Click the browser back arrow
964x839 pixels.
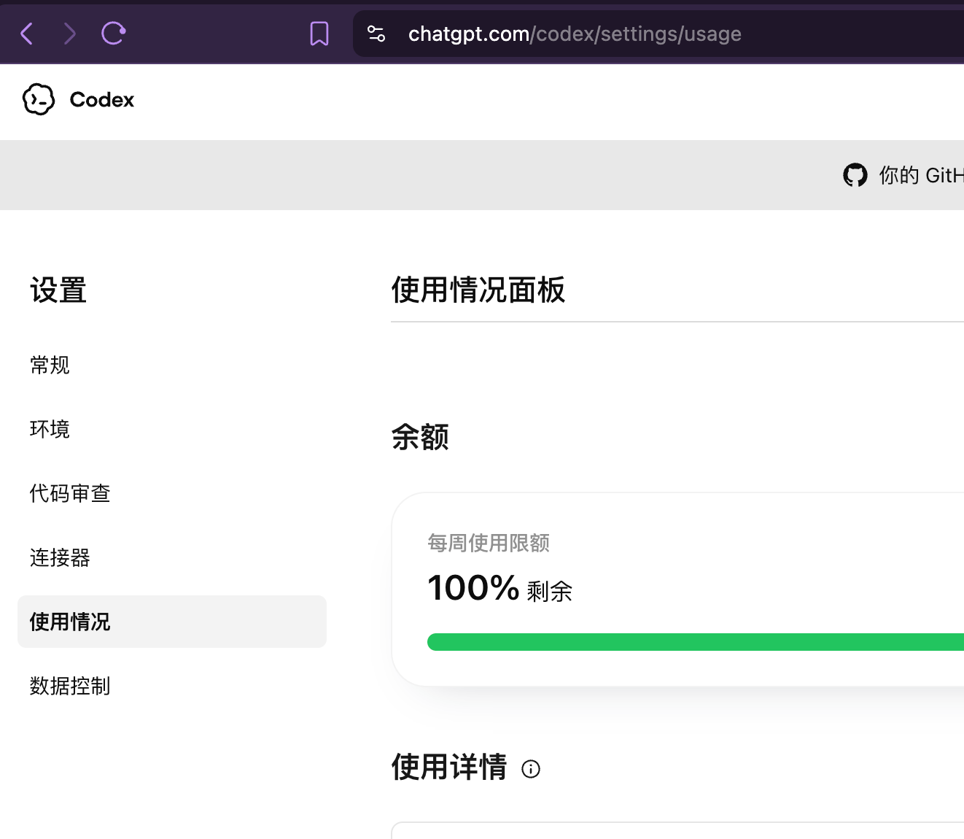tap(27, 34)
